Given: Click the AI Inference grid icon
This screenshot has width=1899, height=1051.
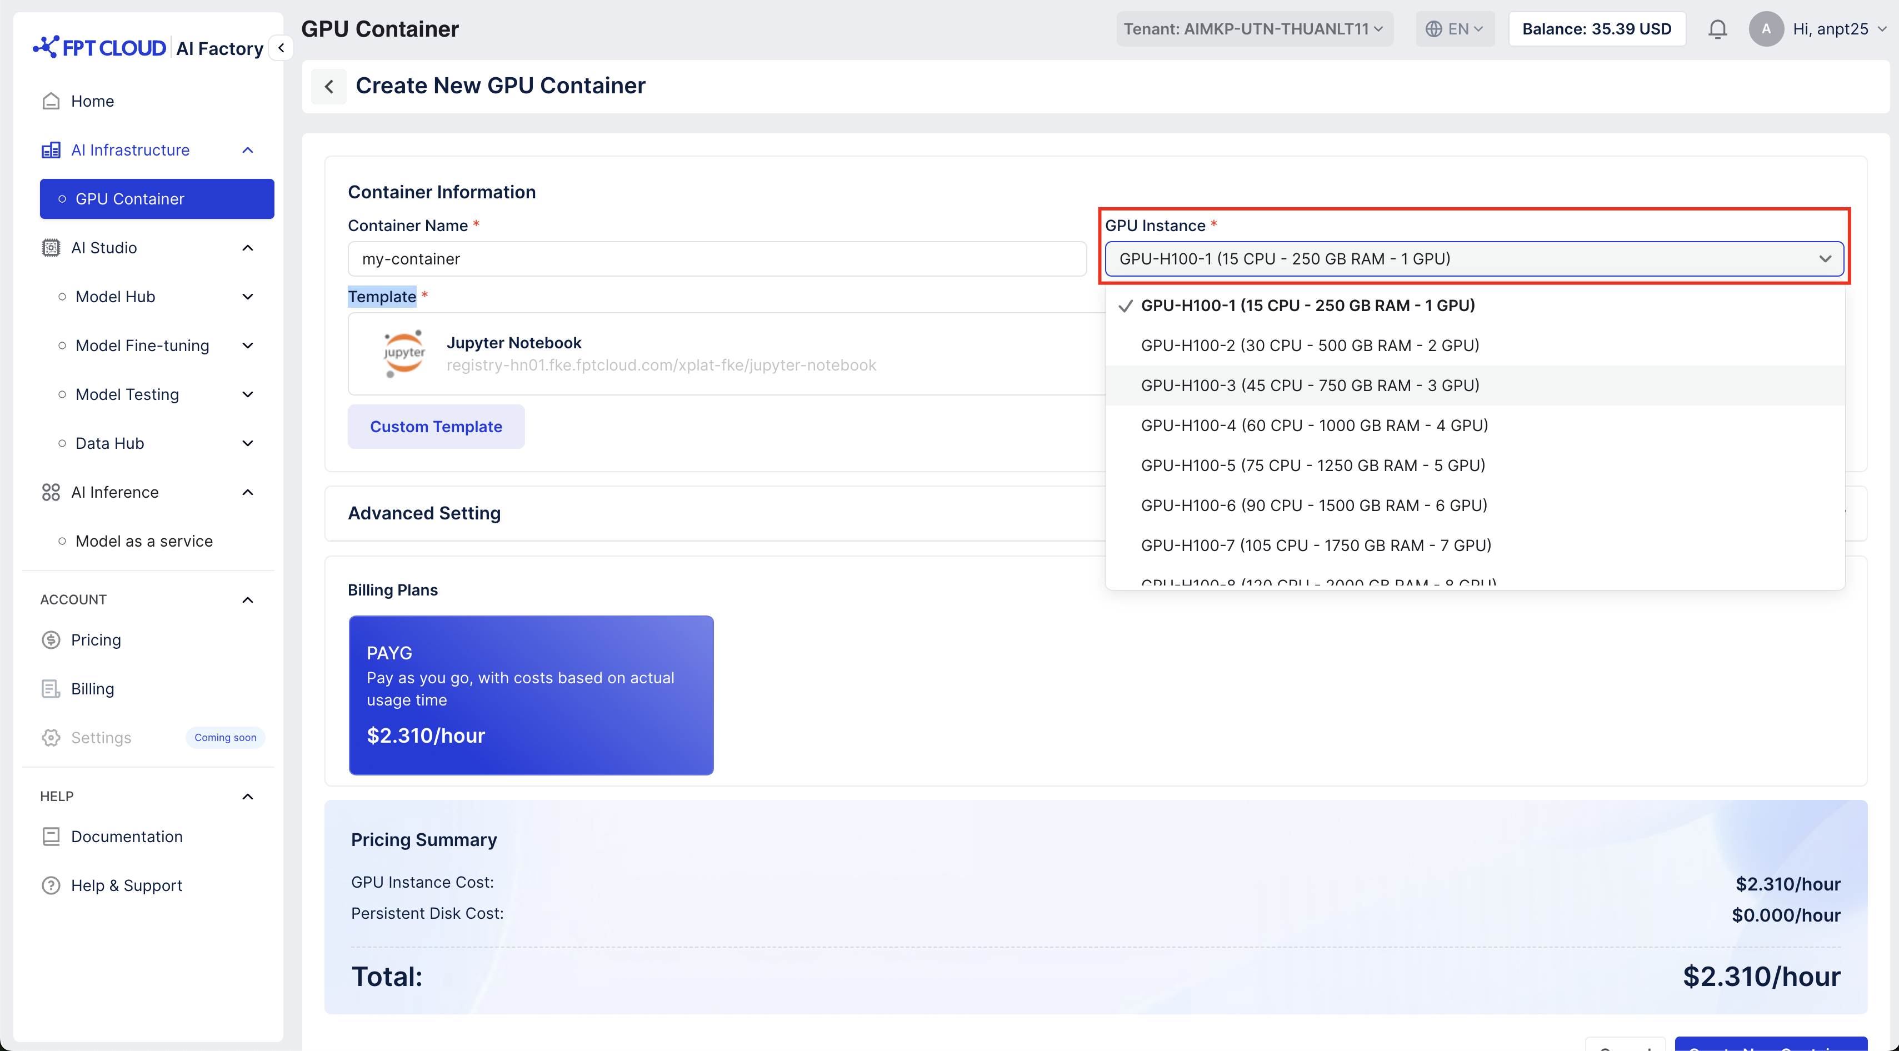Looking at the screenshot, I should pos(51,492).
